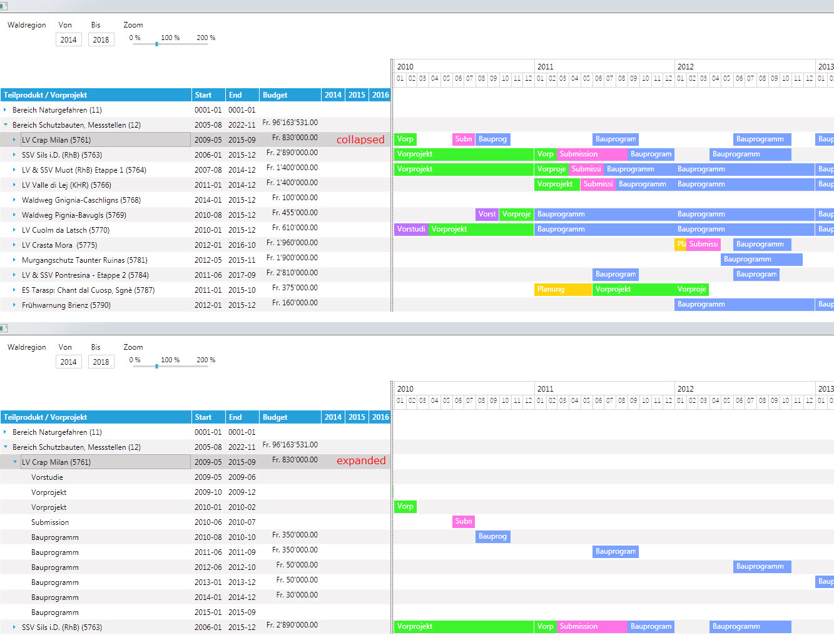
Task: Click window icon above the upper panel
Action: click(4, 6)
